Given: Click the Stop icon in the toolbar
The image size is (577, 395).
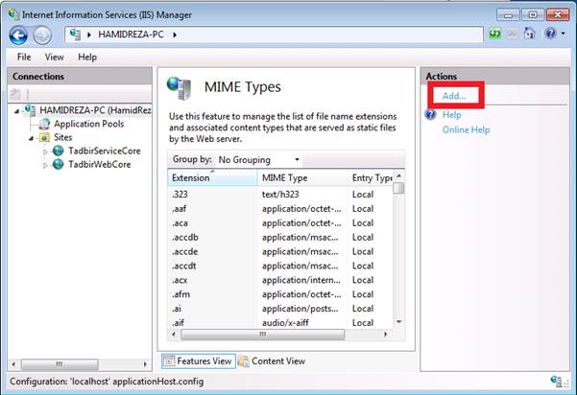Looking at the screenshot, I should 512,35.
